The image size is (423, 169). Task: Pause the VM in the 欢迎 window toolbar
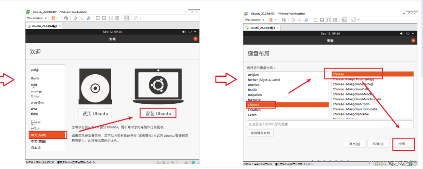click(53, 18)
